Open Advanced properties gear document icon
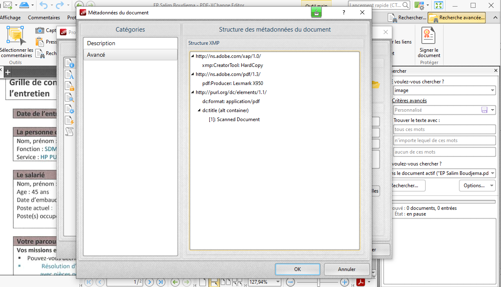Viewport: 501px width, 287px height. pos(69,109)
